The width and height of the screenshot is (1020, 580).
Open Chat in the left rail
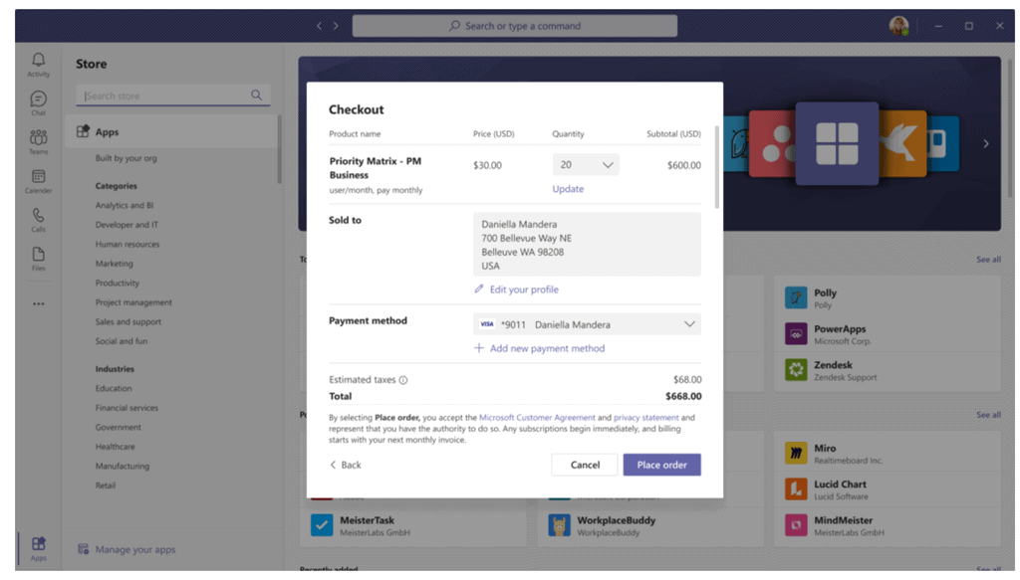(38, 102)
